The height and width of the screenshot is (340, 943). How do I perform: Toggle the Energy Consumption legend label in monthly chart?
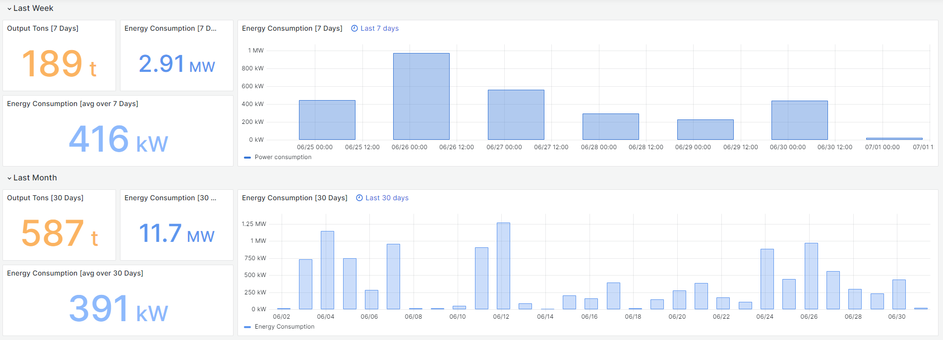point(285,327)
